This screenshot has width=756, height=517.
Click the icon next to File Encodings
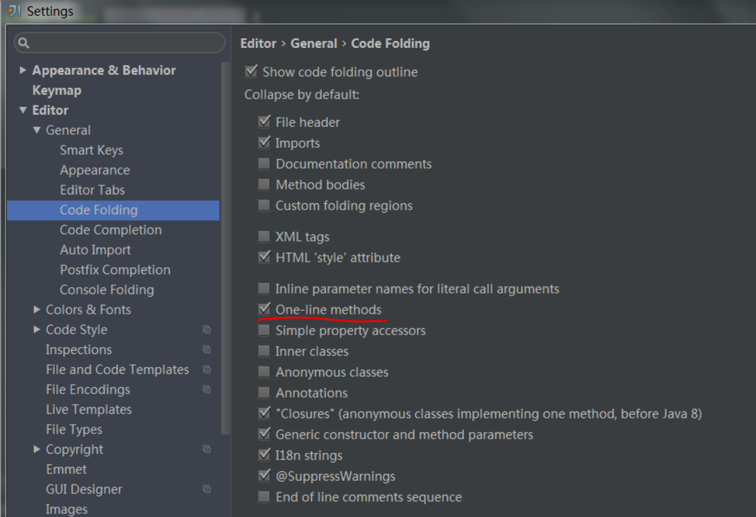click(x=207, y=390)
